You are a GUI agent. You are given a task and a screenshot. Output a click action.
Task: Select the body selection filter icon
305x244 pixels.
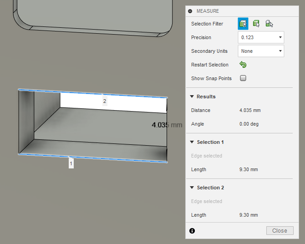point(256,24)
